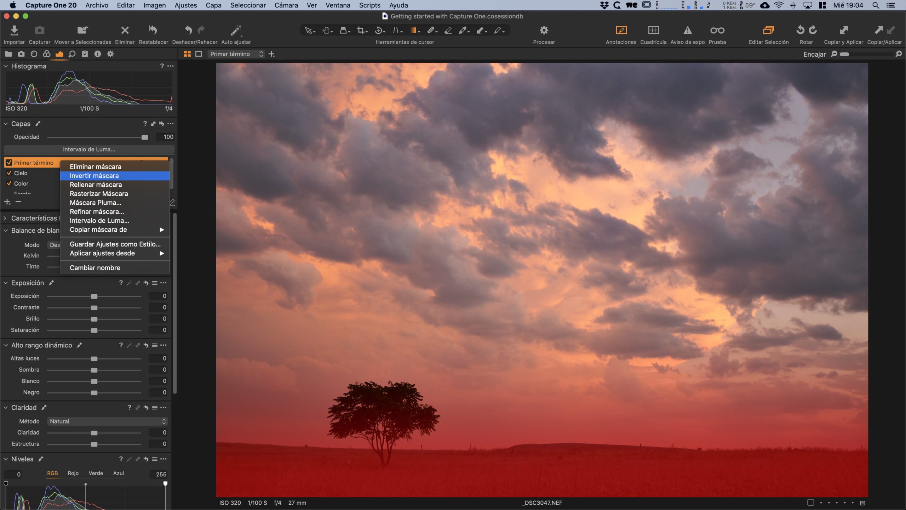Choose Invertir máscara in context menu

[x=115, y=176]
